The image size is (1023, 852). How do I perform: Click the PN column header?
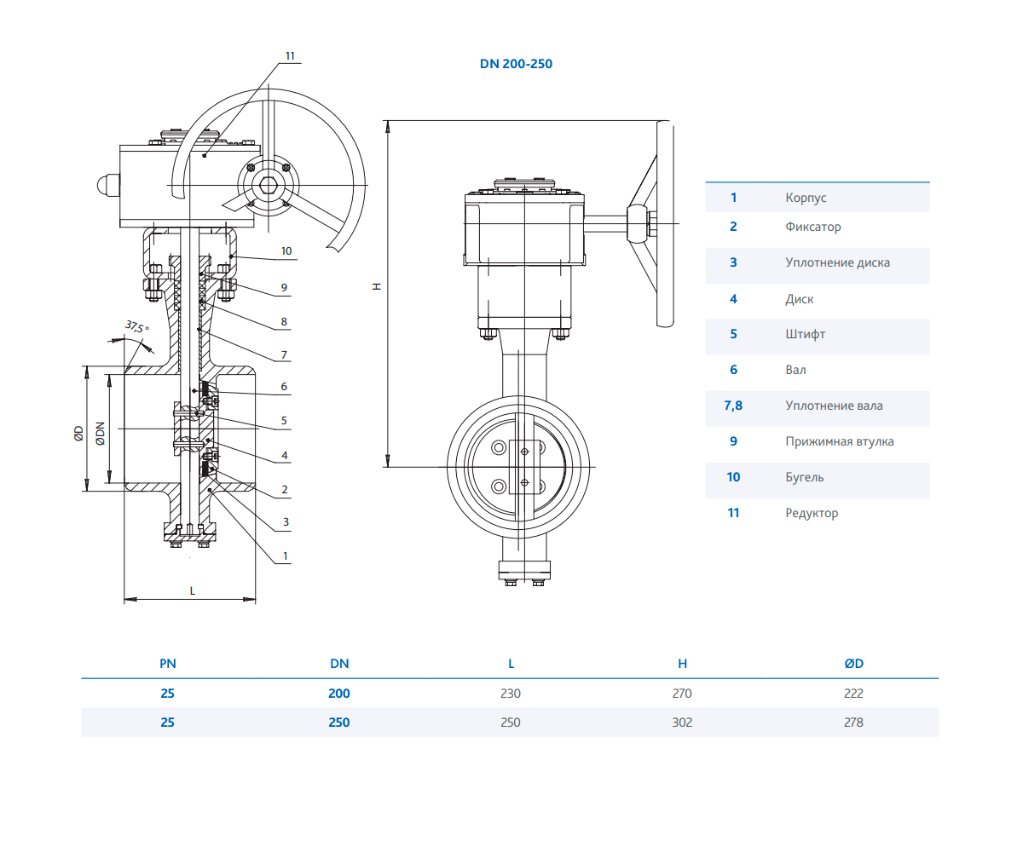[x=167, y=664]
